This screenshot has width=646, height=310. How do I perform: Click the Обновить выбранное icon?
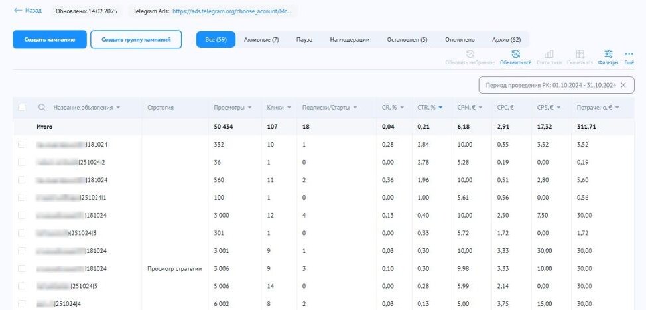coord(470,54)
